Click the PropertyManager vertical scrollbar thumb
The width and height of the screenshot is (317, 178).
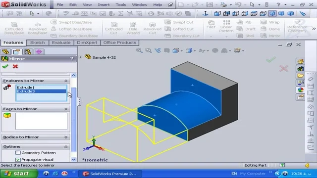coord(74,120)
